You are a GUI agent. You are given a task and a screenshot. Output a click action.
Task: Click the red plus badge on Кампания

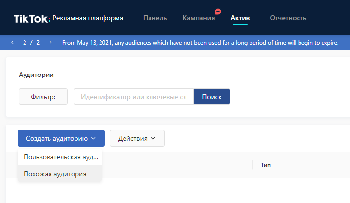tap(218, 11)
